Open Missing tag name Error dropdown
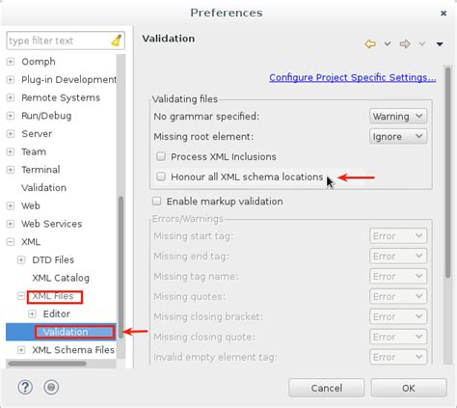The image size is (457, 408). pyautogui.click(x=398, y=277)
